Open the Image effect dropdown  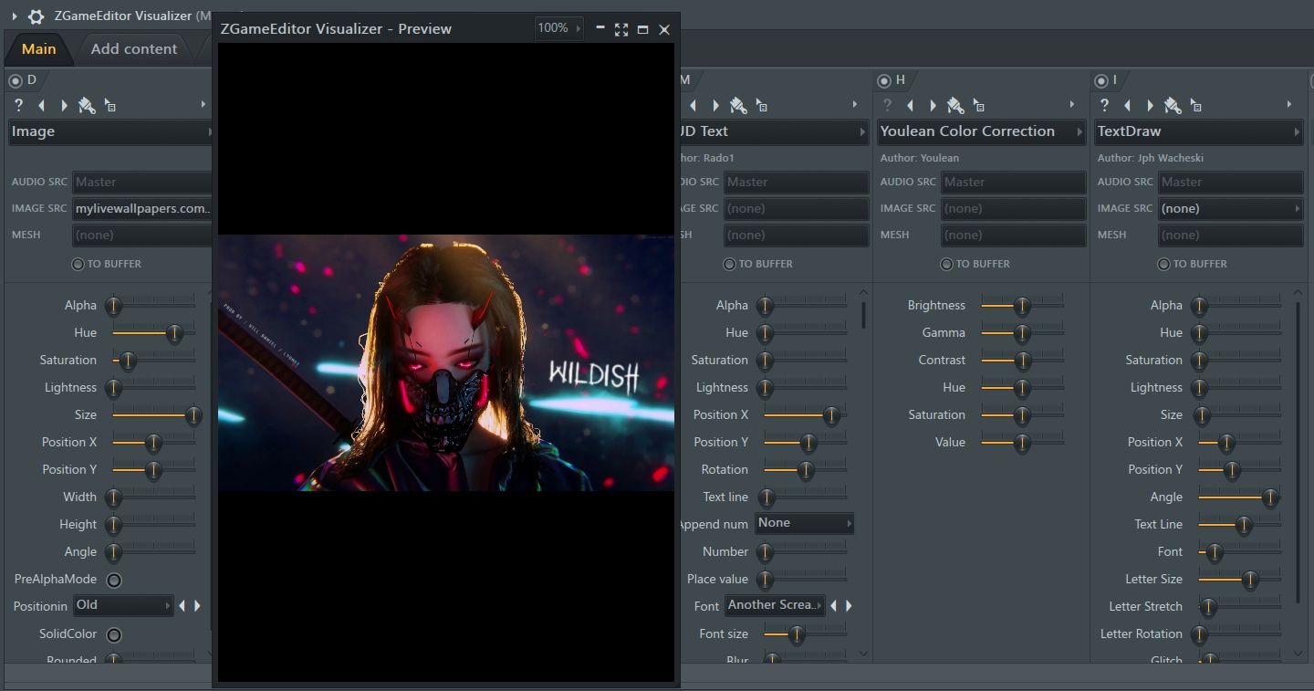point(110,131)
